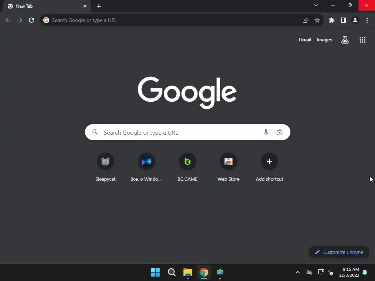375x281 pixels.
Task: Show hidden system tray icons
Action: 298,272
